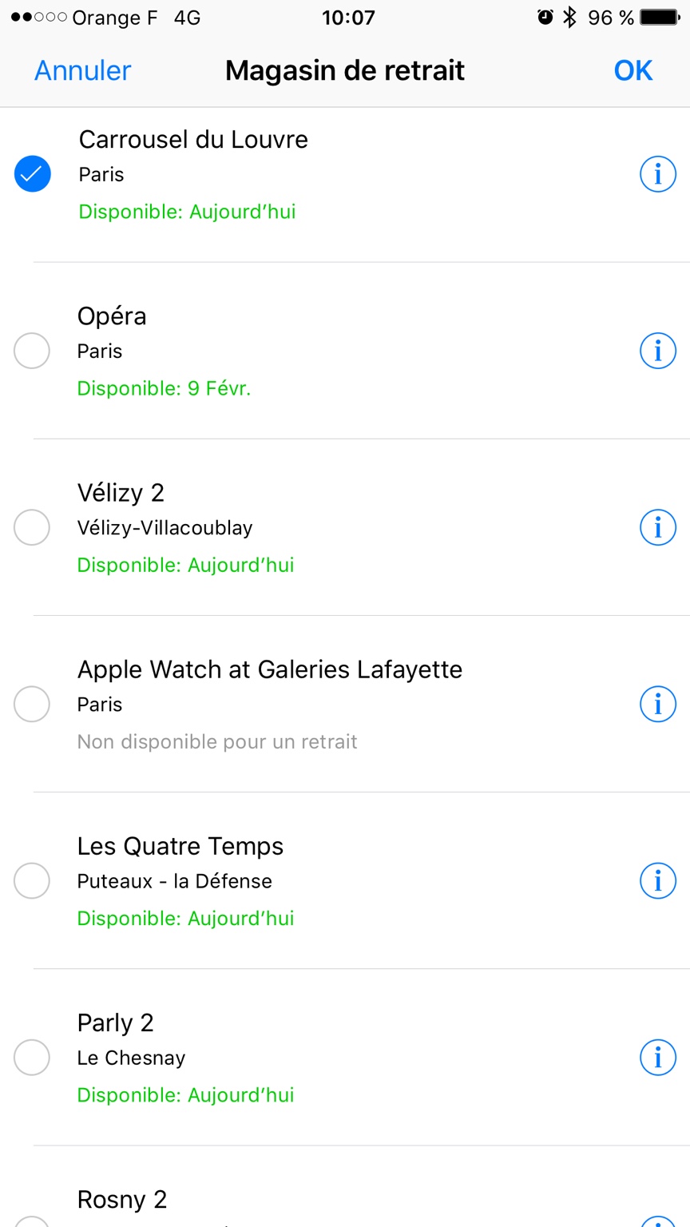This screenshot has height=1227, width=690.
Task: Cancel with the Annuler button
Action: tap(83, 70)
